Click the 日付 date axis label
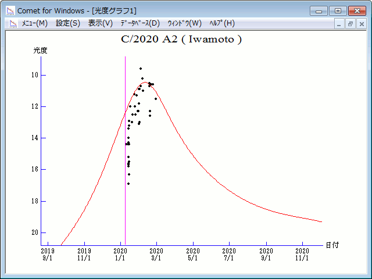Screen dimensions: 372x279 pos(332,245)
